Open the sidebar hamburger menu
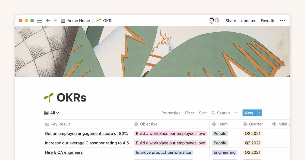The width and height of the screenshot is (305, 160). (39, 21)
